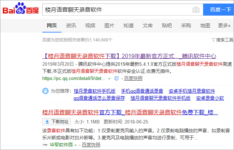Click the 保 security badge icon
234x150 pixels.
pyautogui.click(x=116, y=78)
